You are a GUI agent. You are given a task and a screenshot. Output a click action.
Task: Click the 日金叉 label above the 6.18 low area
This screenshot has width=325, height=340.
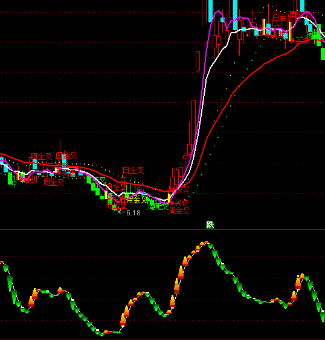coord(133,170)
